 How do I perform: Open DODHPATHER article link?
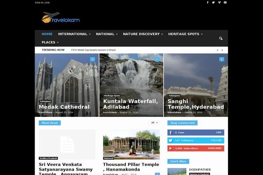click(x=200, y=170)
